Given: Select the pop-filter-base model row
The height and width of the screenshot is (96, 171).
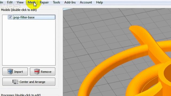Looking at the screenshot, I should tap(32, 17).
